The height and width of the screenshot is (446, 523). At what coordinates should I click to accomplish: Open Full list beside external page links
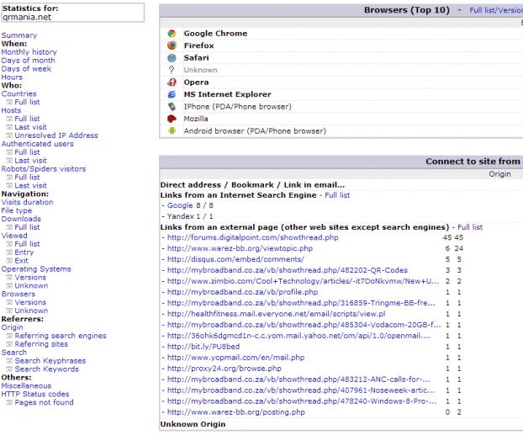coord(470,227)
